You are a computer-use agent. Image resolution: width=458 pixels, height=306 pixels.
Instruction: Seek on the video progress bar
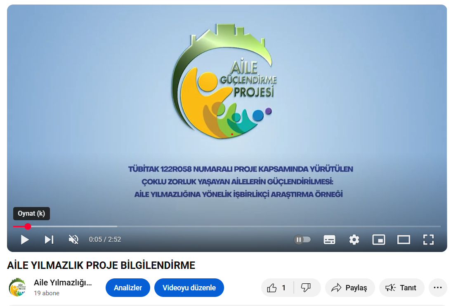[x=227, y=226]
